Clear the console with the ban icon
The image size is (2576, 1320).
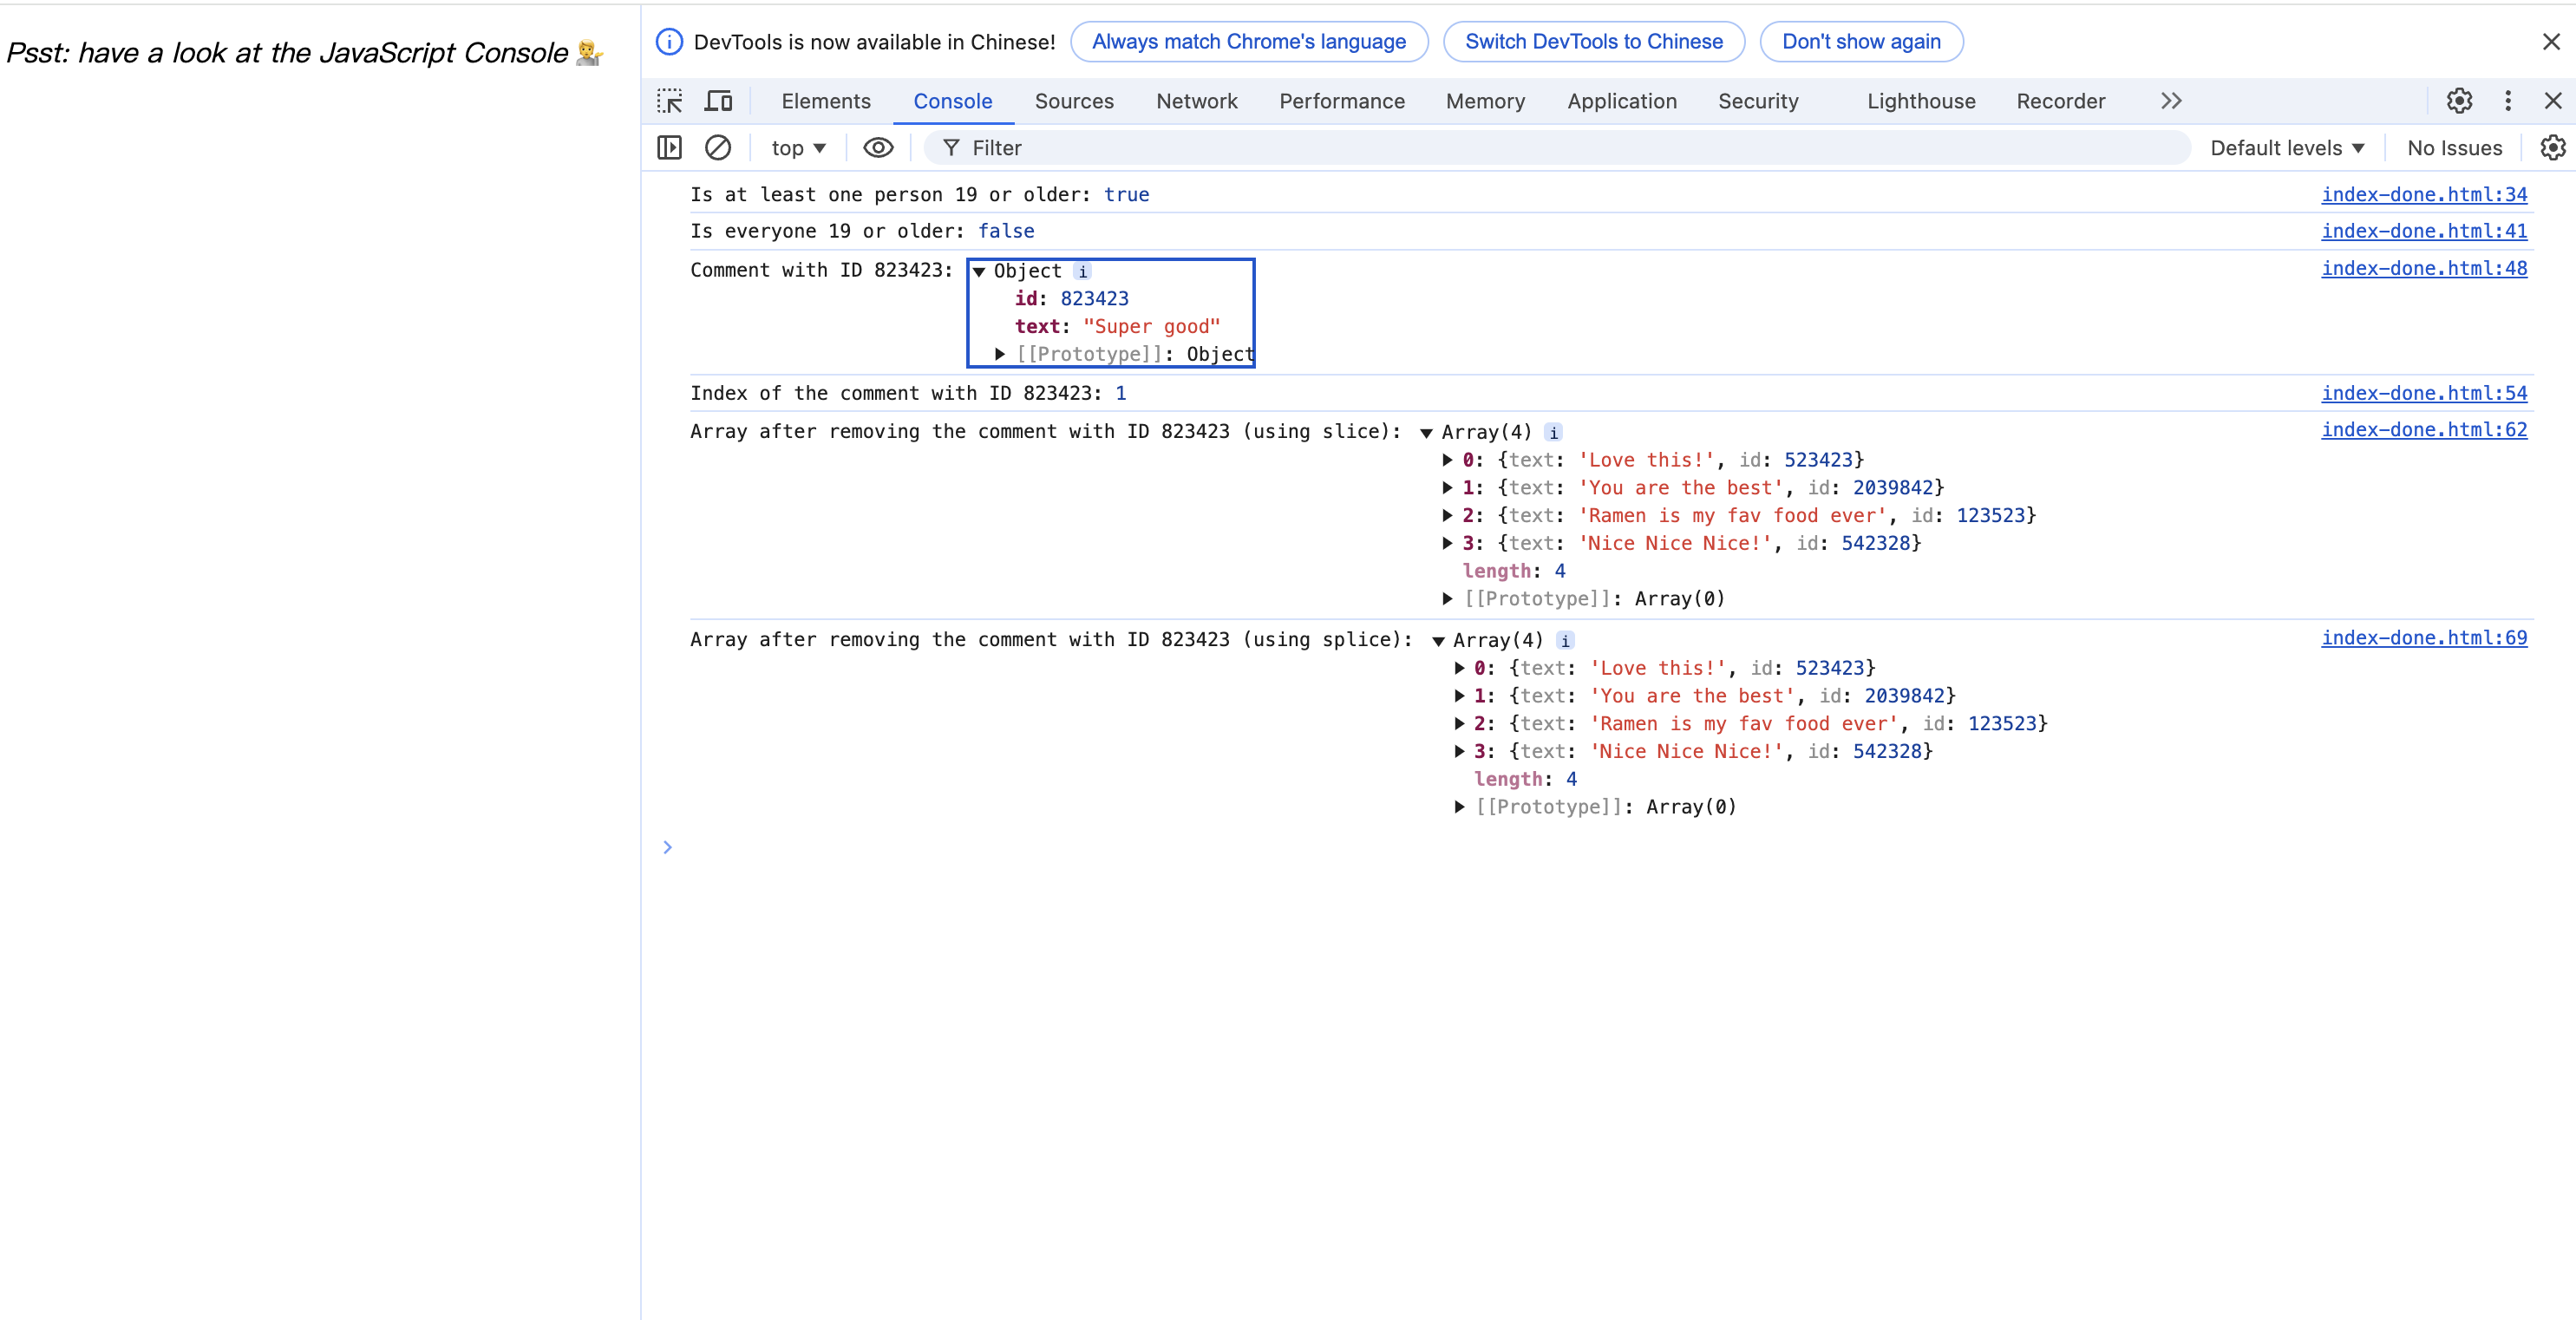(717, 148)
